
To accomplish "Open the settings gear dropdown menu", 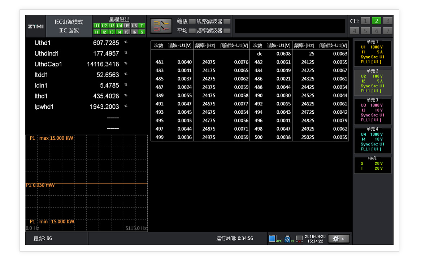I will point(338,239).
